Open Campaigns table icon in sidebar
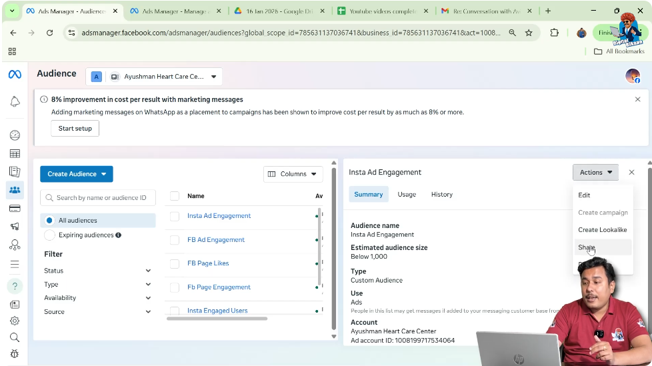Viewport: 652px width, 366px height. (15, 154)
